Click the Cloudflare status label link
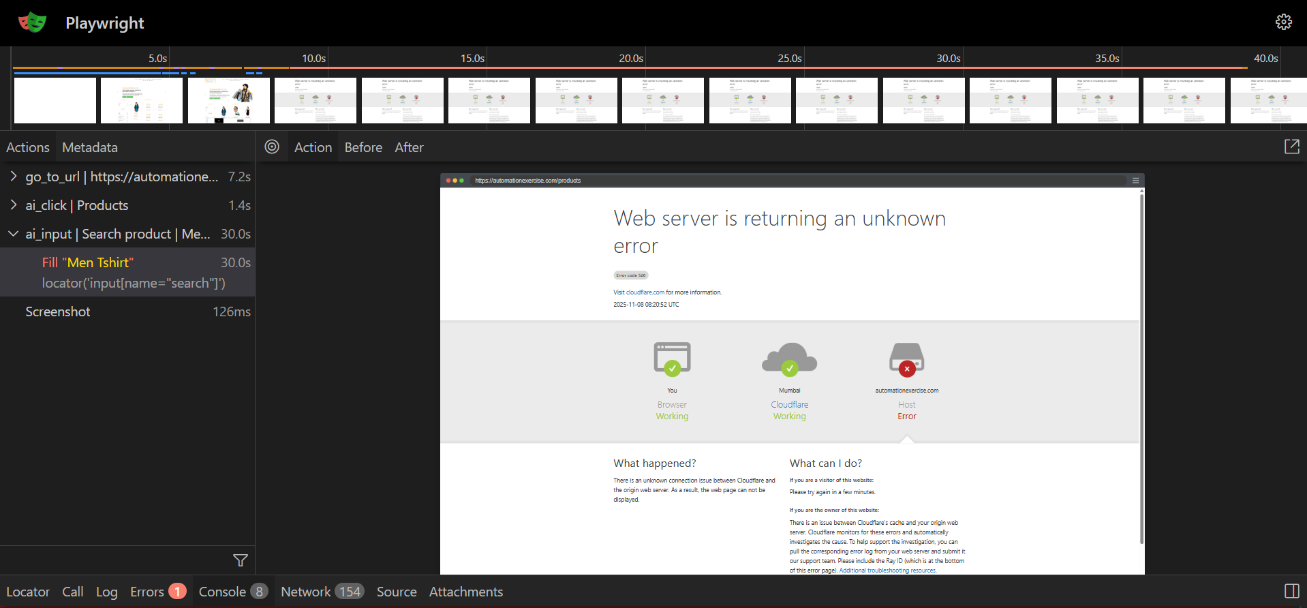This screenshot has width=1307, height=608. (789, 404)
